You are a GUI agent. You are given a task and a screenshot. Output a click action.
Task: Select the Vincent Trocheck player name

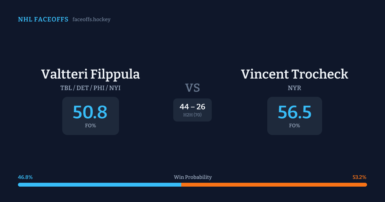point(295,74)
